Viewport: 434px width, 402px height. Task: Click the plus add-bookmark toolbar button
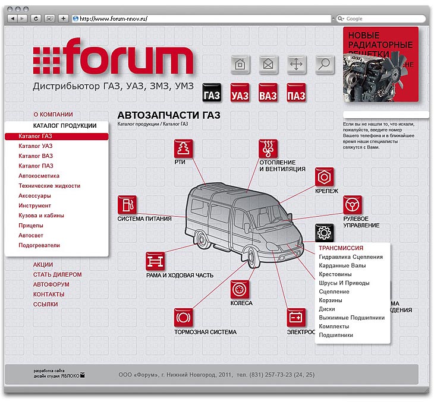click(64, 18)
